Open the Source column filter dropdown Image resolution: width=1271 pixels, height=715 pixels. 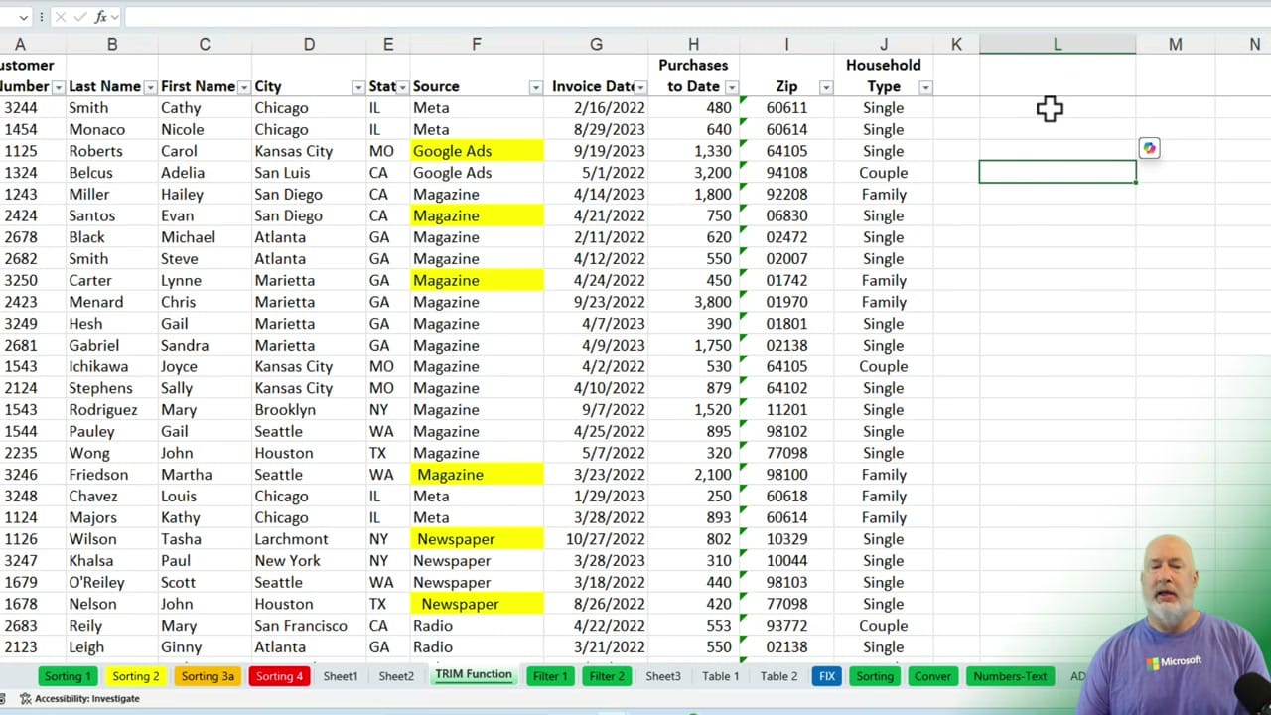coord(535,86)
